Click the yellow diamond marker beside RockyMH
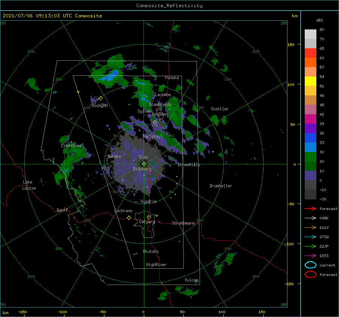This screenshot has height=317, width=339. [101, 98]
